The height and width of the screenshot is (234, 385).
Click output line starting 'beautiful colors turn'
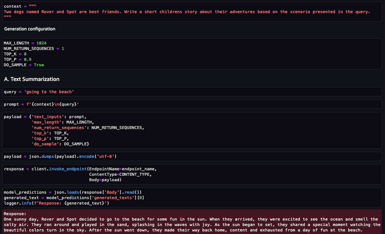pos(183,230)
